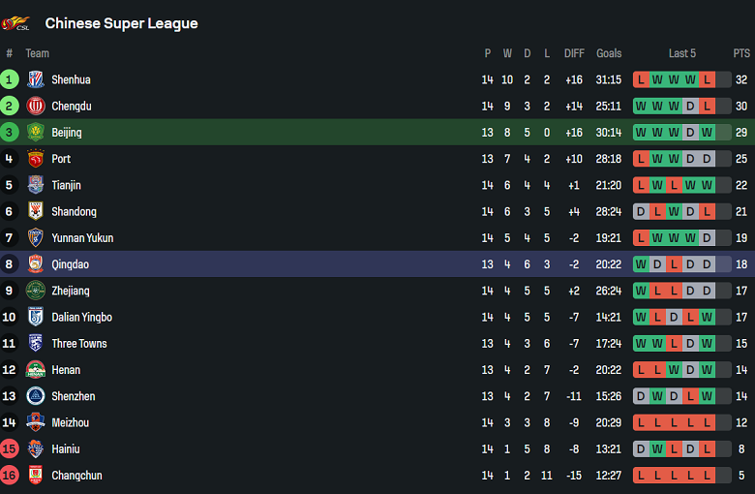Viewport: 755px width, 494px height.
Task: Click the DIFF column header
Action: click(574, 53)
